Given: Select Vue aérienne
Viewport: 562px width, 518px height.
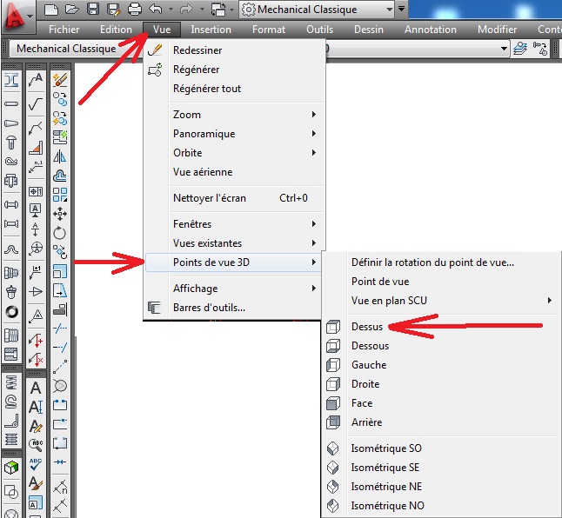Looking at the screenshot, I should [x=234, y=172].
